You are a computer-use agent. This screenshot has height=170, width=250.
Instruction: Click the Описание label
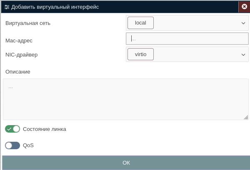pyautogui.click(x=18, y=72)
